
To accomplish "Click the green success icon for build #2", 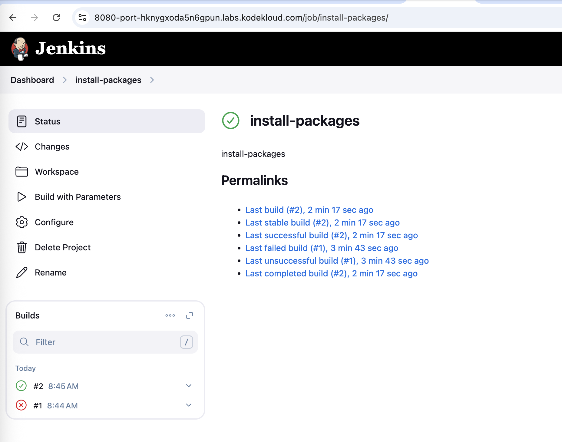I will pos(21,386).
